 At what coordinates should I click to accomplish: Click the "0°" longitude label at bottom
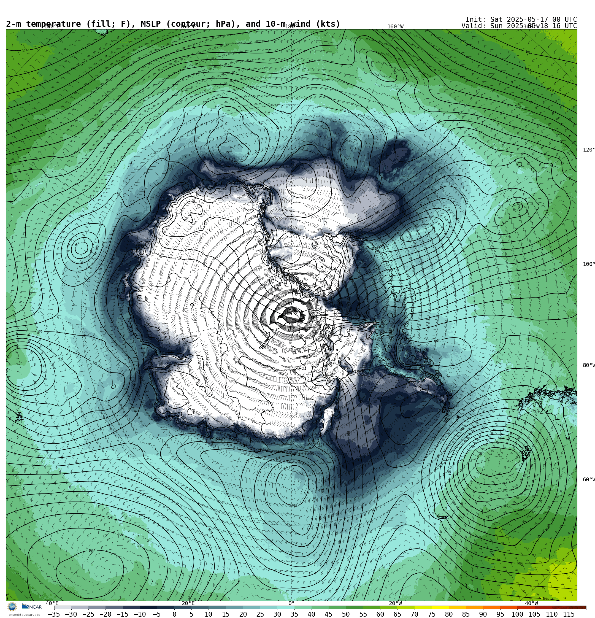(291, 603)
